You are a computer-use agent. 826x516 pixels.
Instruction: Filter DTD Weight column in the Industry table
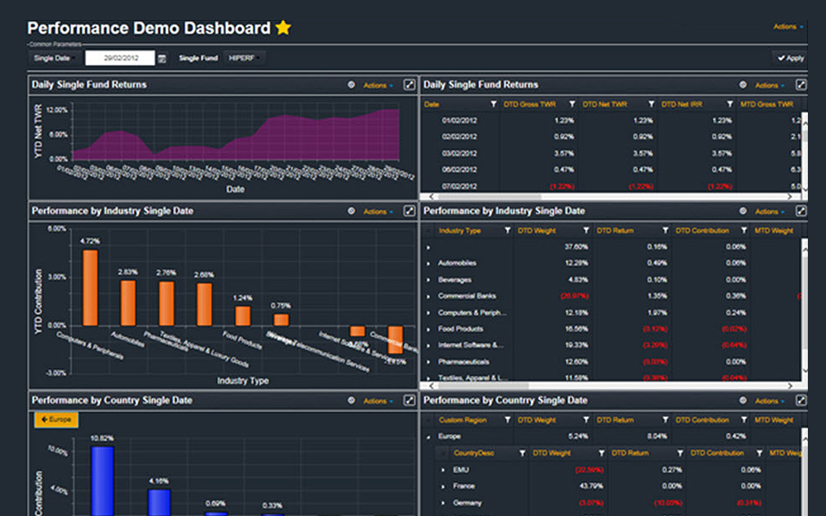pyautogui.click(x=586, y=231)
